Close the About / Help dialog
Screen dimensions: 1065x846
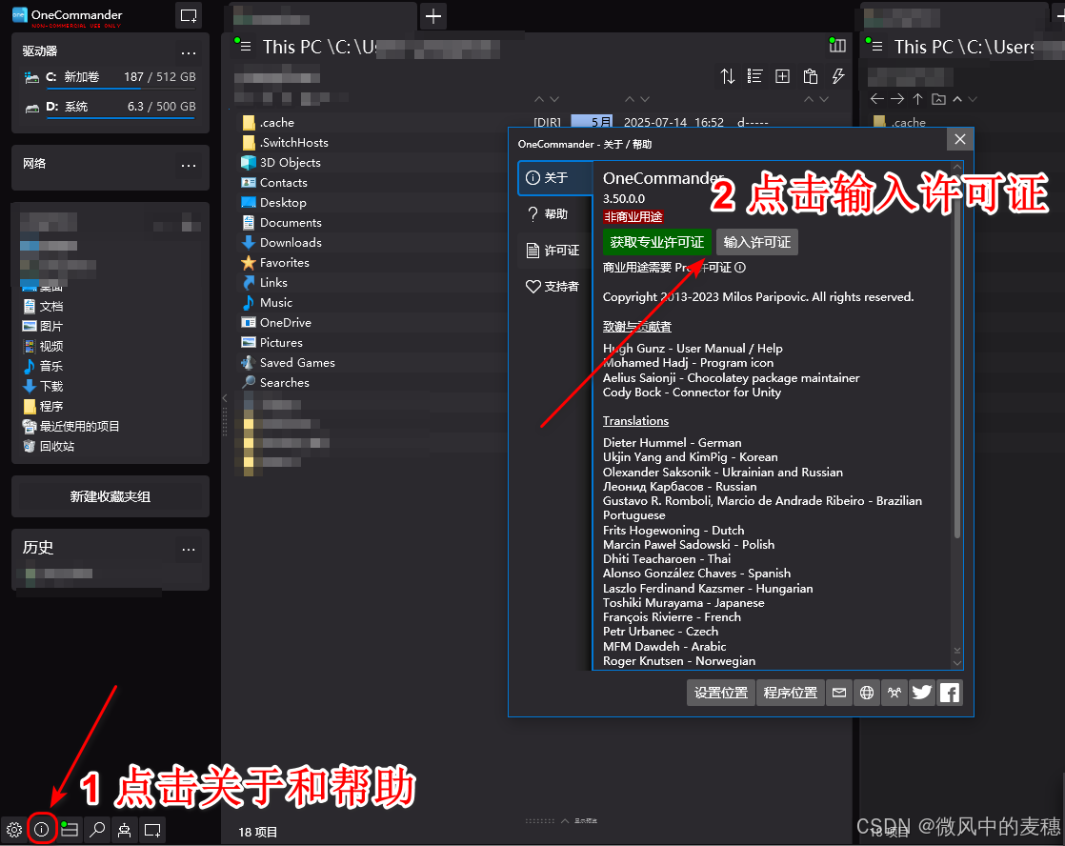pos(959,139)
